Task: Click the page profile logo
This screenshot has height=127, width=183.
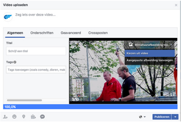Action: [8, 17]
